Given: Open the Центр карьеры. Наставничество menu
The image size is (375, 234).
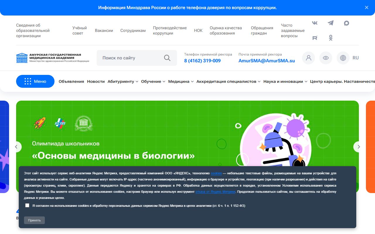Looking at the screenshot, I should click(342, 82).
